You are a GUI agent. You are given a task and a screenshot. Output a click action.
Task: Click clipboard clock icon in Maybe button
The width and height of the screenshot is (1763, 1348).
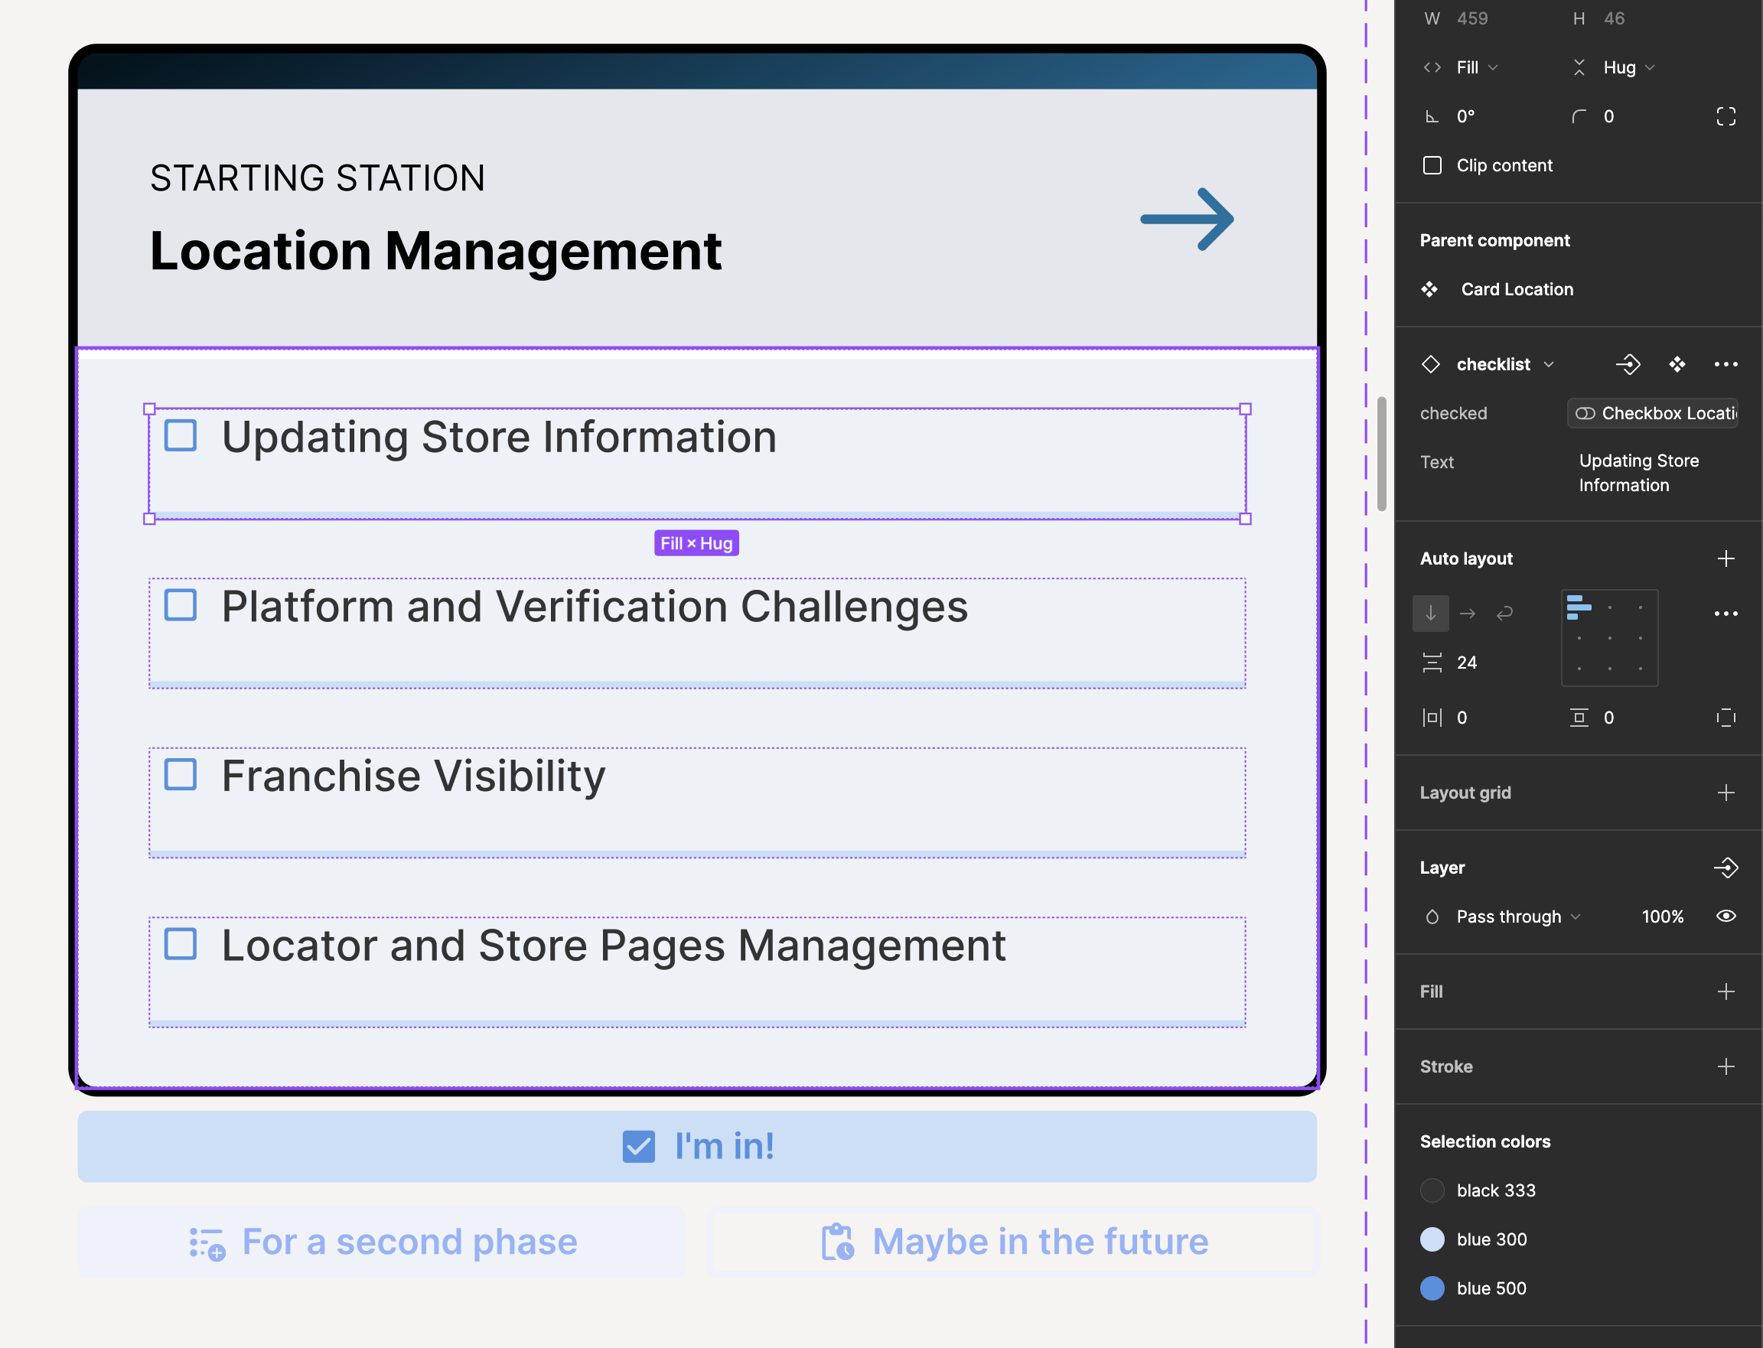838,1242
